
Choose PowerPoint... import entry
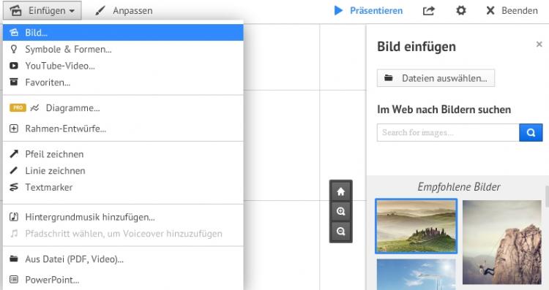tap(123, 280)
